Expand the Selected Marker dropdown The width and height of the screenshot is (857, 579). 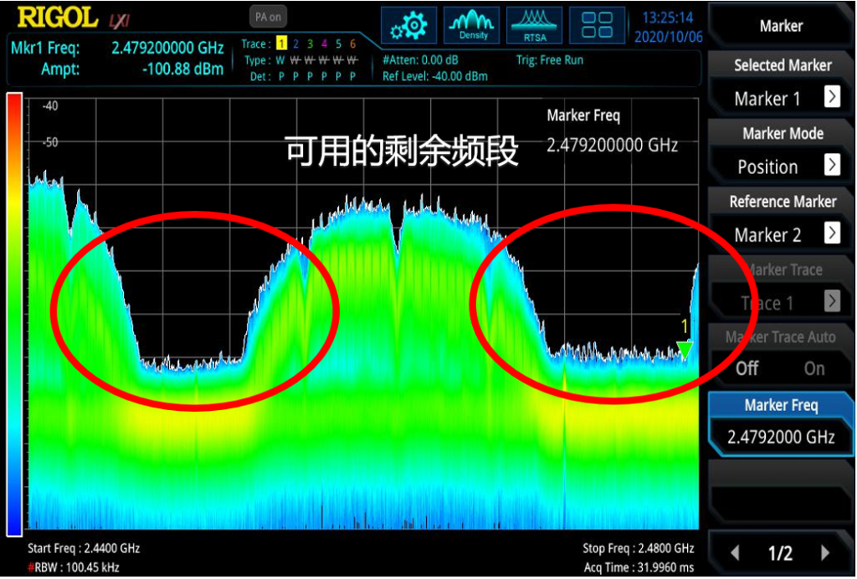[831, 97]
